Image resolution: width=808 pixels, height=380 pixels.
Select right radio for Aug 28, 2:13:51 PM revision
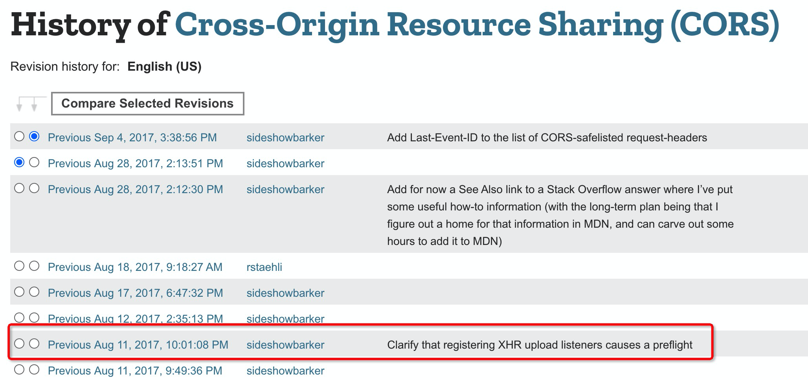pos(35,162)
